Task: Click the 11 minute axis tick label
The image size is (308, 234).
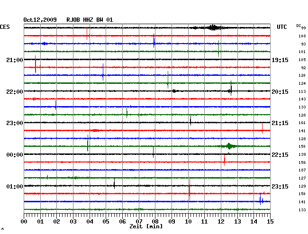Action: 205,222
